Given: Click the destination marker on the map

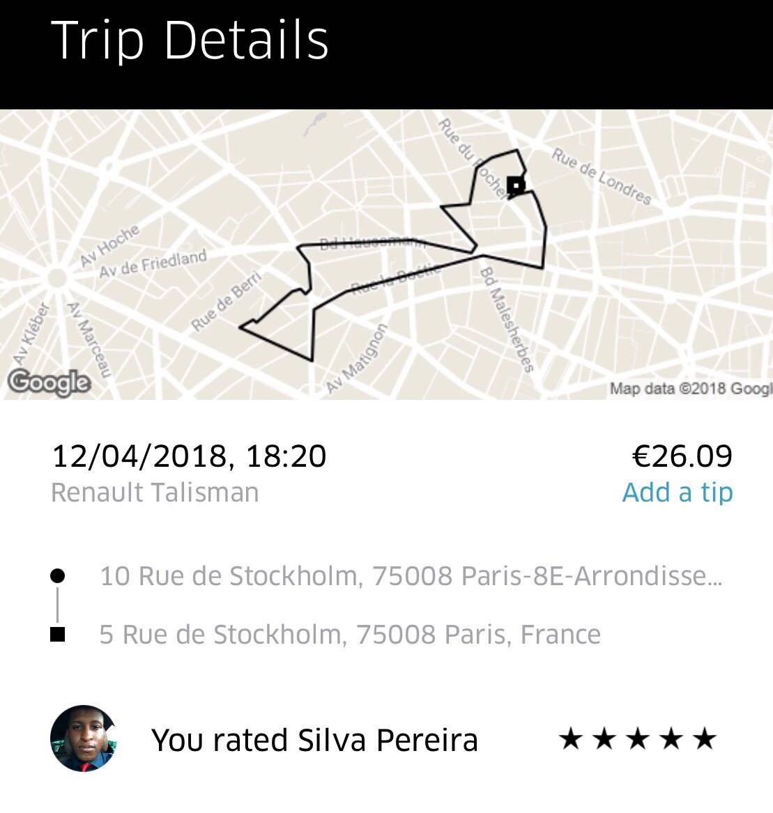Looking at the screenshot, I should click(x=515, y=185).
